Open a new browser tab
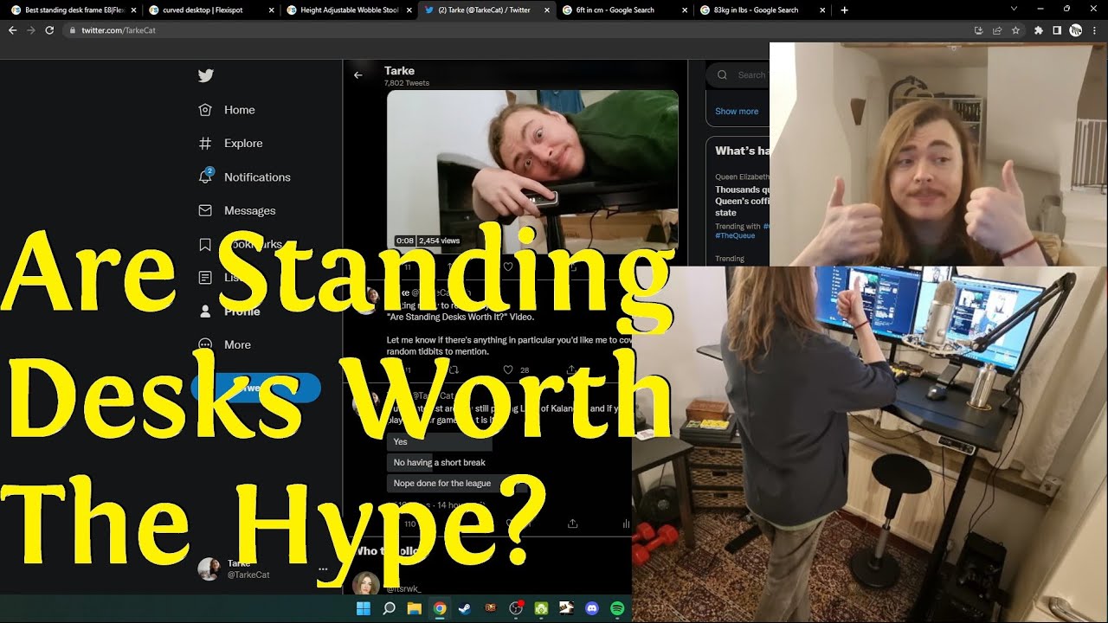The height and width of the screenshot is (623, 1108). [844, 10]
